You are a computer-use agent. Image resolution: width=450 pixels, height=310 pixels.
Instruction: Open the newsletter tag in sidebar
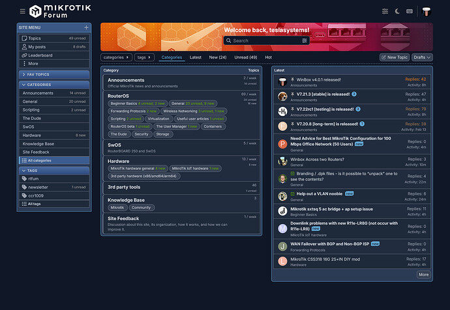(x=54, y=187)
